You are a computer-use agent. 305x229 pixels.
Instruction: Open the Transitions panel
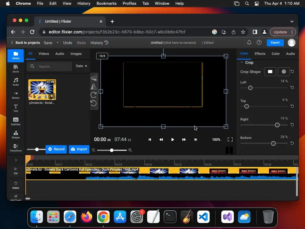point(15,148)
